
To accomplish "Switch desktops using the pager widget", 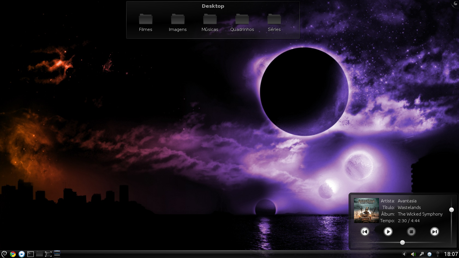I will (x=57, y=254).
